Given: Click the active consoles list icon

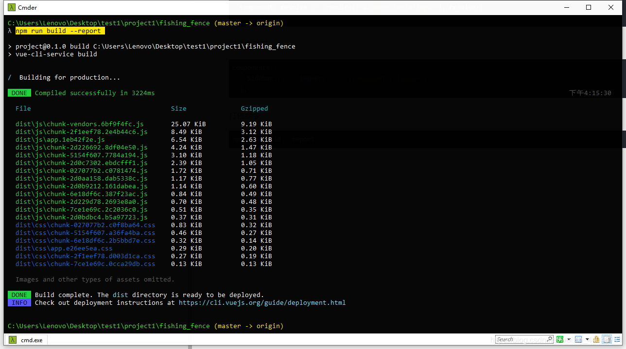Looking at the screenshot, I should pos(578,339).
